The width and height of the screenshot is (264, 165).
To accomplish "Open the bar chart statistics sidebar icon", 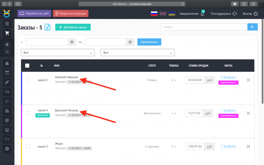I will pos(7,111).
